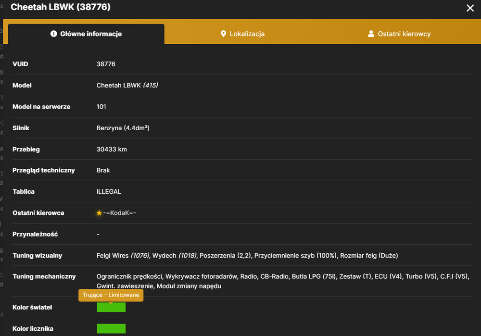Switch to the Lokalizacja tab
The image size is (481, 336).
pyautogui.click(x=242, y=34)
